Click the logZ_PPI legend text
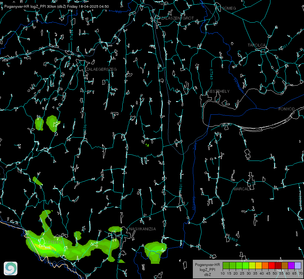 click(x=207, y=269)
